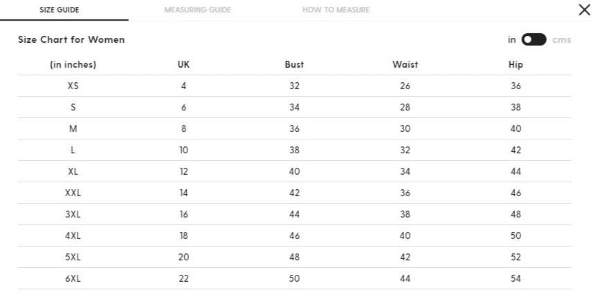Click the Hip column header

[516, 64]
